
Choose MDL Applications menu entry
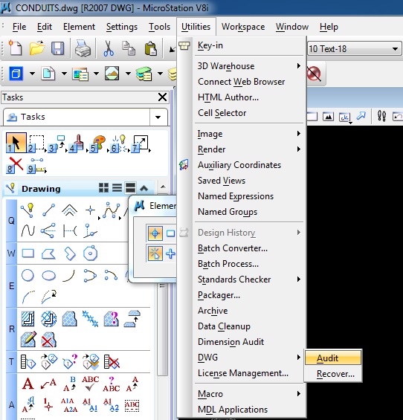(x=249, y=410)
